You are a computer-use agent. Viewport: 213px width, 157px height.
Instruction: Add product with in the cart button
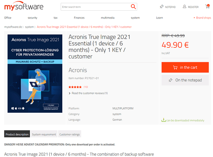pos(185,68)
